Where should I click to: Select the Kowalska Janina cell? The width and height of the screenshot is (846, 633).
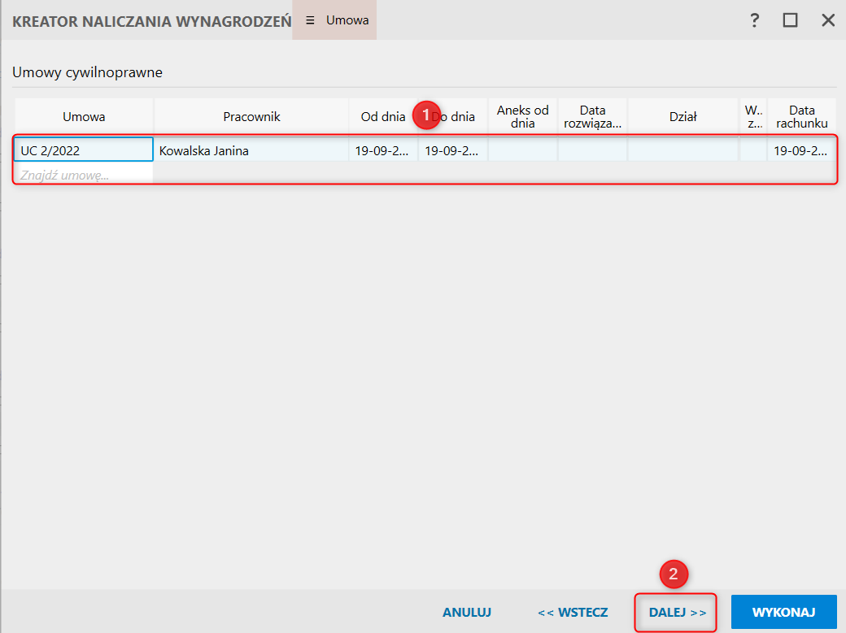tap(251, 150)
